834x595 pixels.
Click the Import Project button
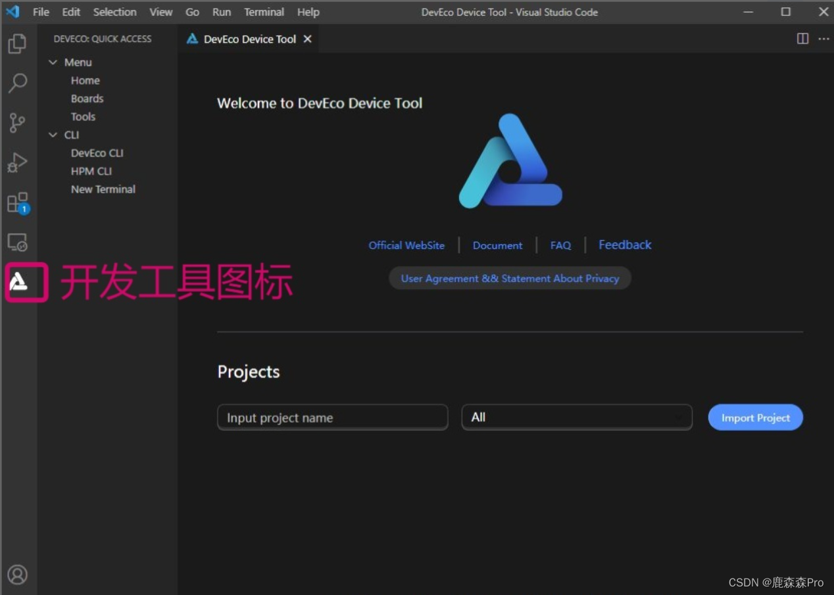point(756,417)
